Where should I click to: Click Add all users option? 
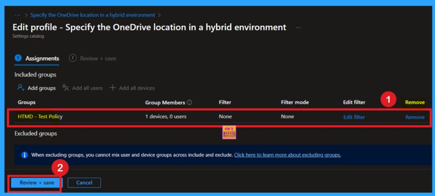(x=82, y=88)
